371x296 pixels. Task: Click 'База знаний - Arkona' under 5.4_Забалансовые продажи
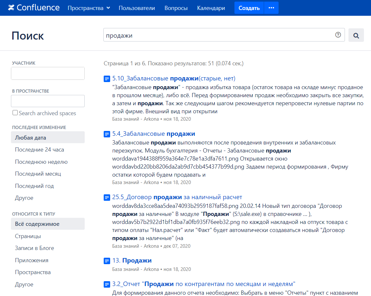135,182
